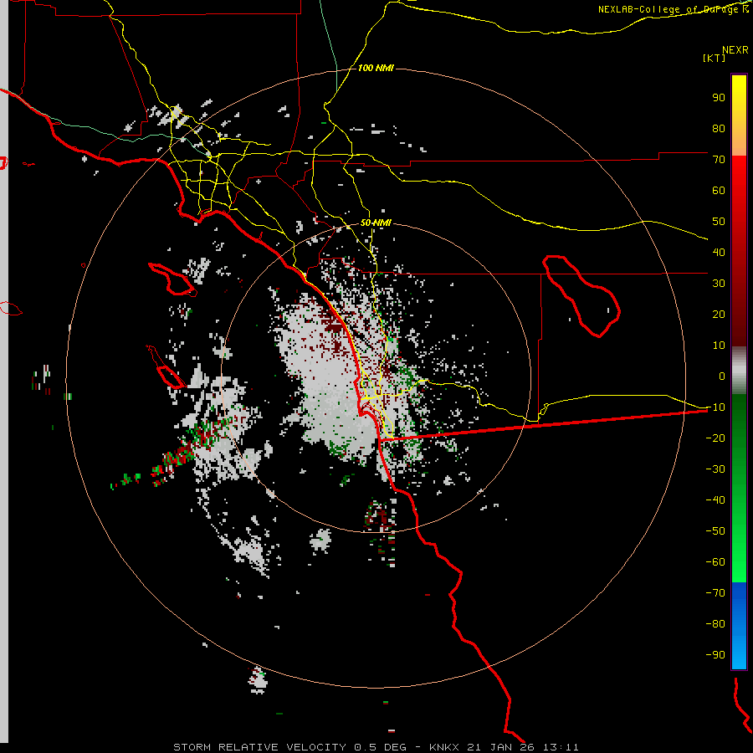Click the "-50" scale value

[x=715, y=531]
